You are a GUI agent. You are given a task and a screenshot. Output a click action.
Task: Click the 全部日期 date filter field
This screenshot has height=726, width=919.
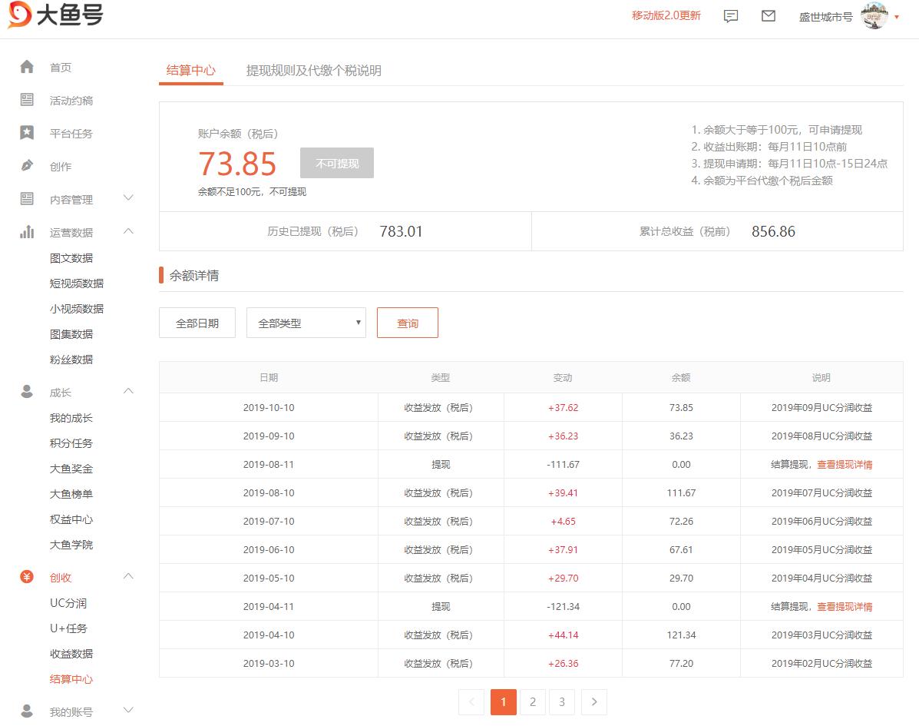click(x=197, y=323)
